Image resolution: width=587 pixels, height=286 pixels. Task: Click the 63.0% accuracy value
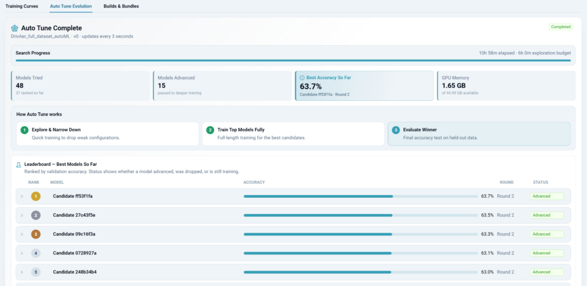coord(487,272)
